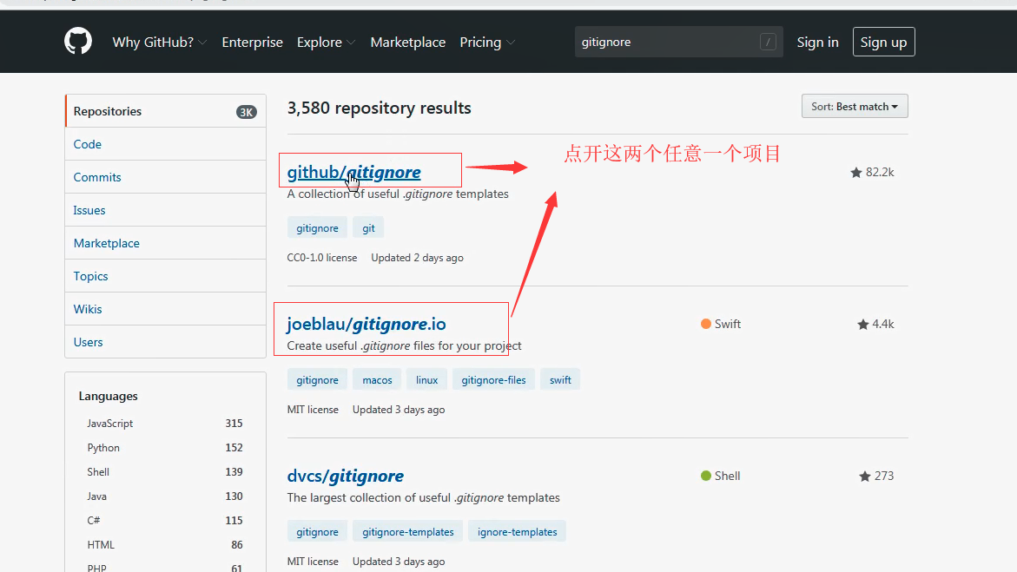Click the ignore-templates topic tag
1017x572 pixels.
pos(517,532)
